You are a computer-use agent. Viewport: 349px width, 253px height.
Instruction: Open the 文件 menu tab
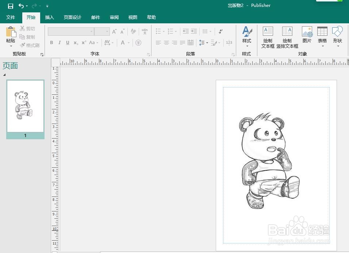[x=11, y=17]
